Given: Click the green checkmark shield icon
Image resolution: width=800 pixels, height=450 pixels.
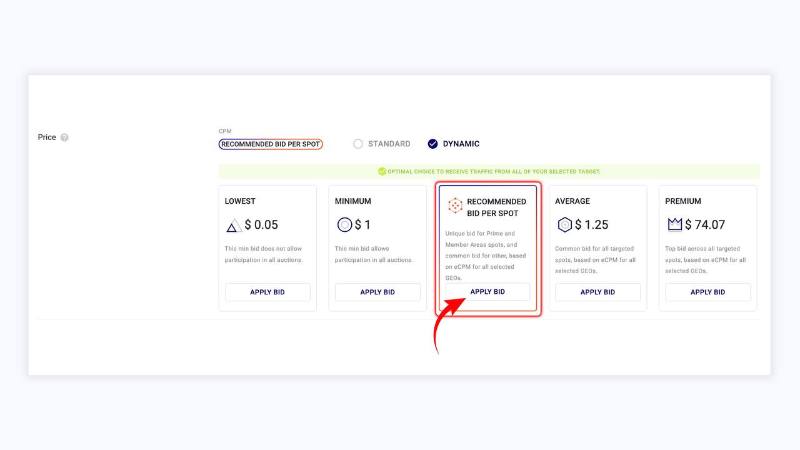Looking at the screenshot, I should [382, 171].
